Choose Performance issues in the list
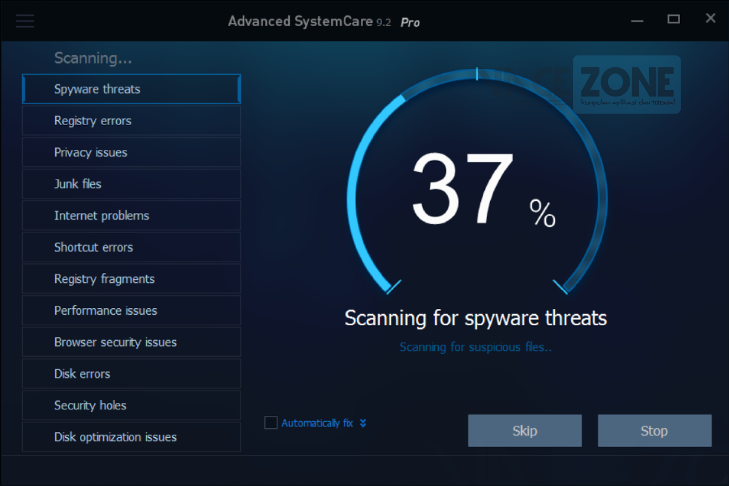Viewport: 729px width, 486px height. tap(131, 311)
